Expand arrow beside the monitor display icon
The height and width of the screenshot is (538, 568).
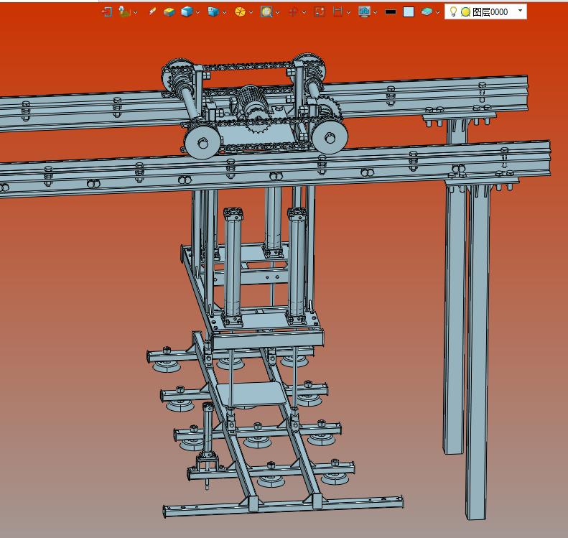[x=375, y=13]
